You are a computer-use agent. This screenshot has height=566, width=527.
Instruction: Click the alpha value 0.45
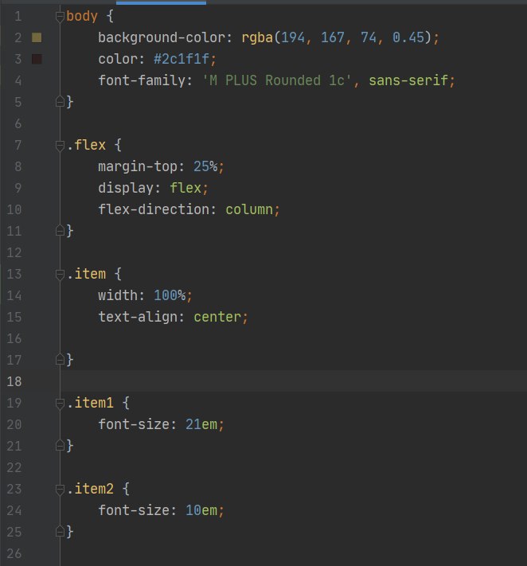[x=408, y=37]
